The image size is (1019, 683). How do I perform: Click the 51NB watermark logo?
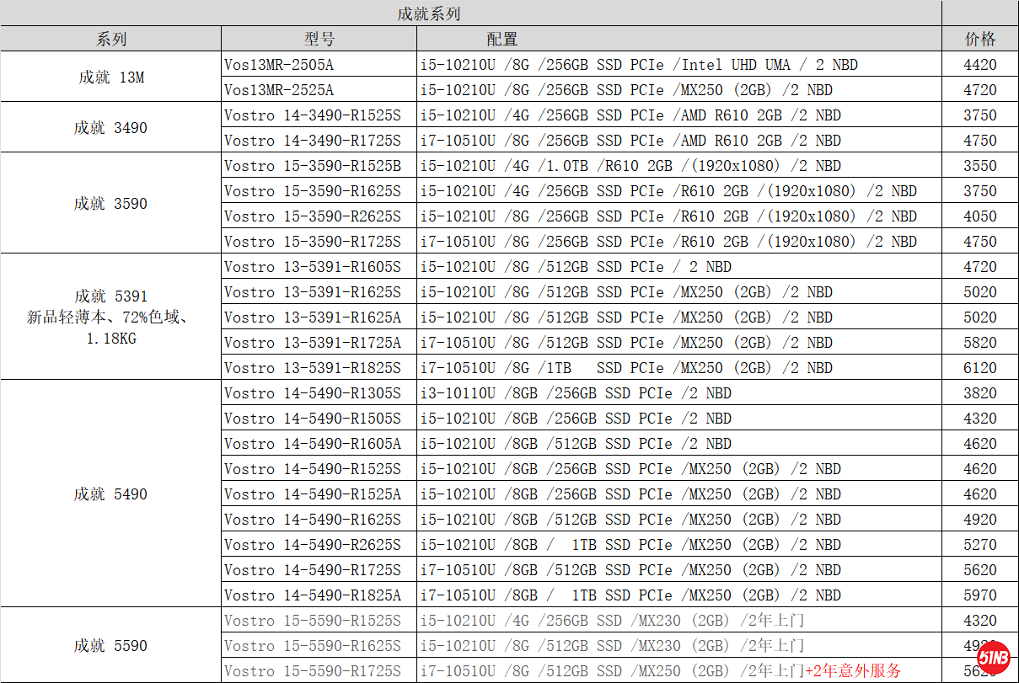click(994, 656)
